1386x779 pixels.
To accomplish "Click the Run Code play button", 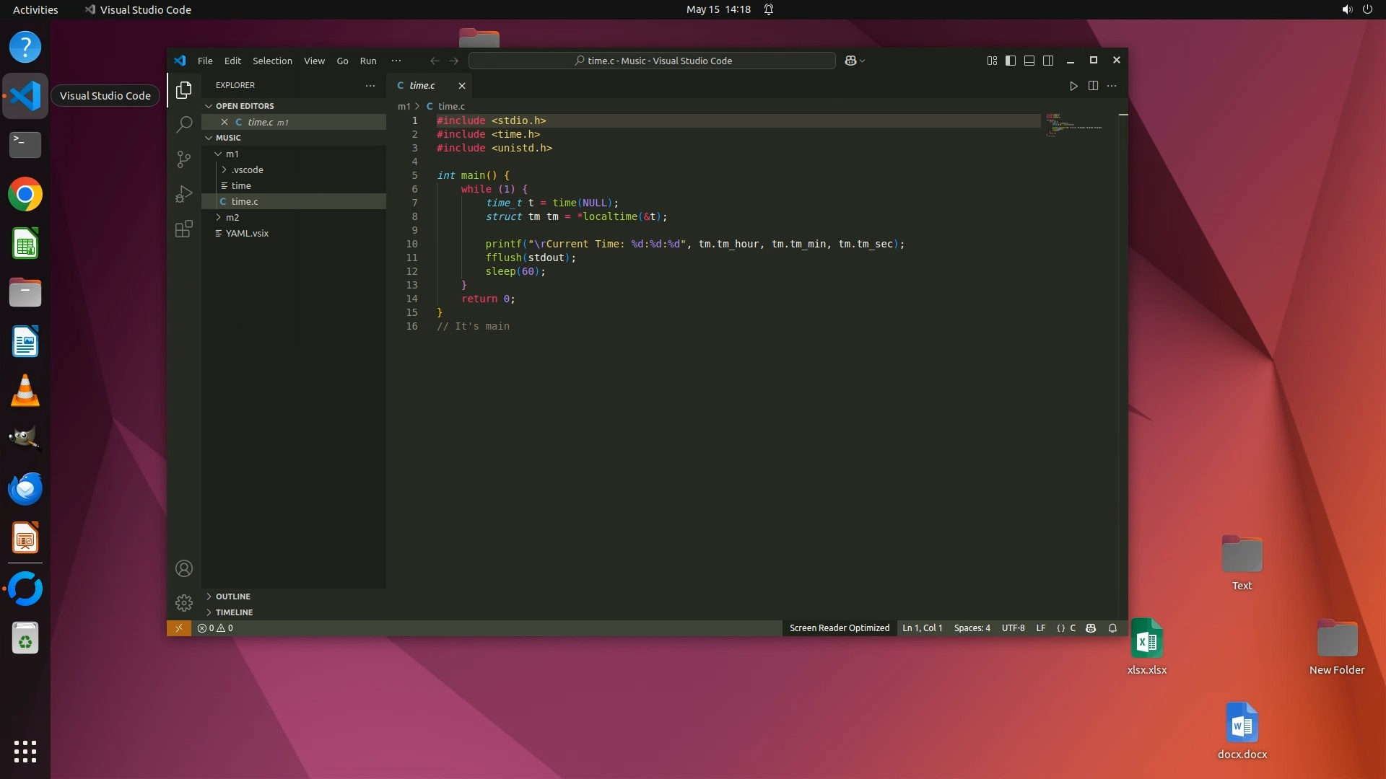I will pos(1073,86).
